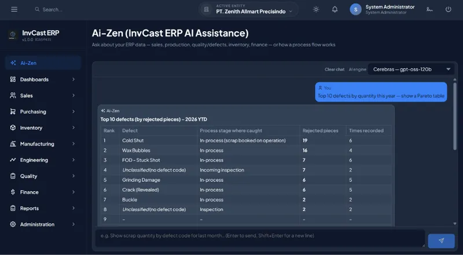This screenshot has width=463, height=255.
Task: Expand the Sales menu chevron
Action: [x=74, y=96]
